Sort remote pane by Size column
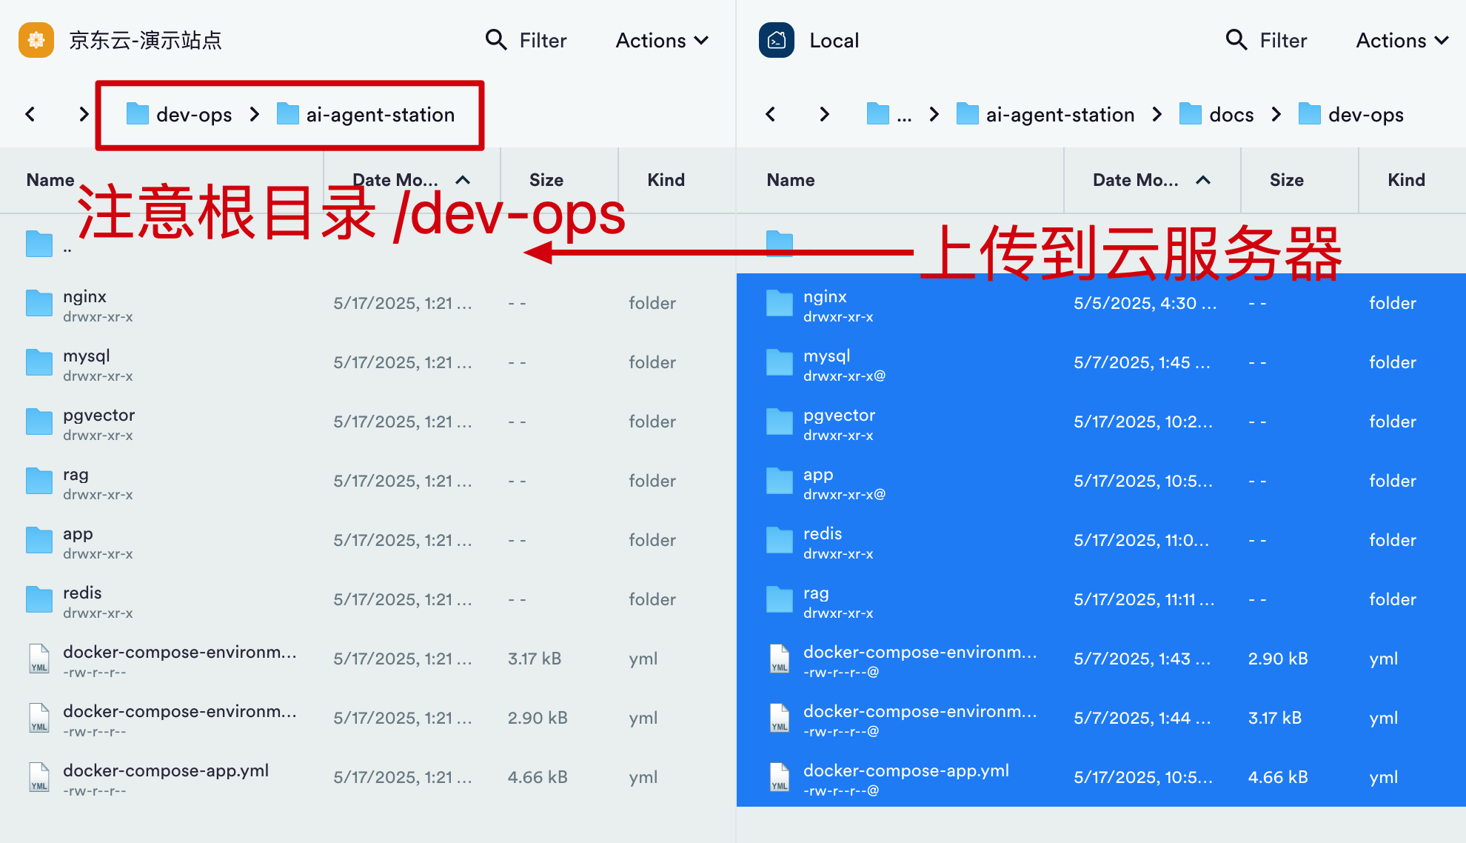This screenshot has width=1466, height=843. pyautogui.click(x=546, y=180)
